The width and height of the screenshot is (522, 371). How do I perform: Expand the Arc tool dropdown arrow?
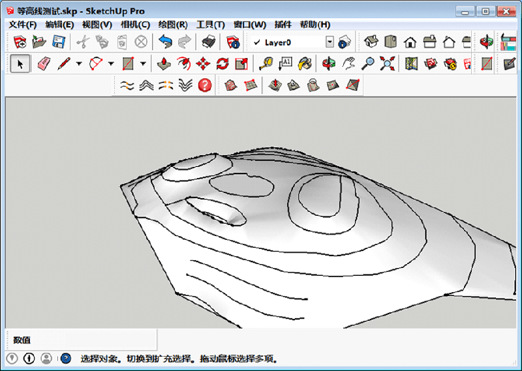click(x=111, y=63)
